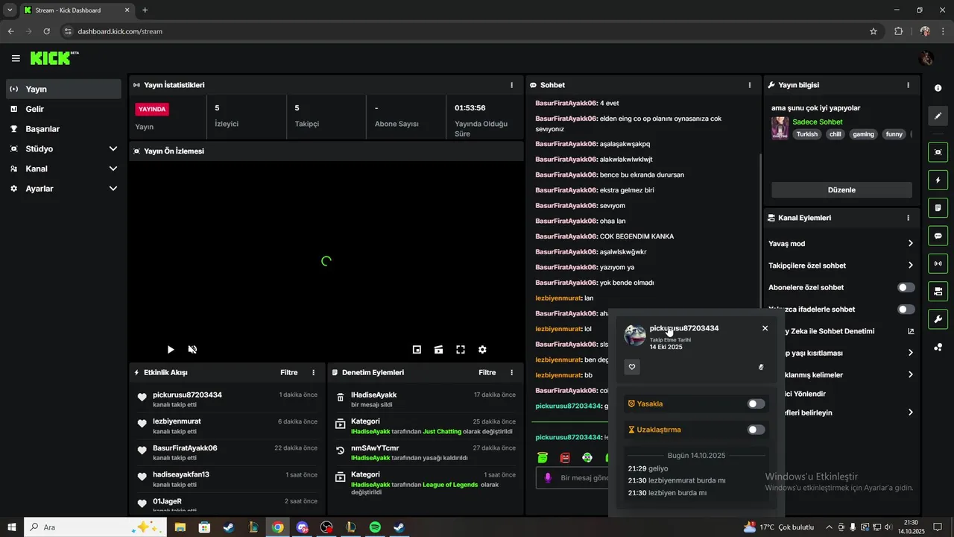The image size is (954, 537).
Task: Open Sadece Sohbet category link
Action: (817, 122)
